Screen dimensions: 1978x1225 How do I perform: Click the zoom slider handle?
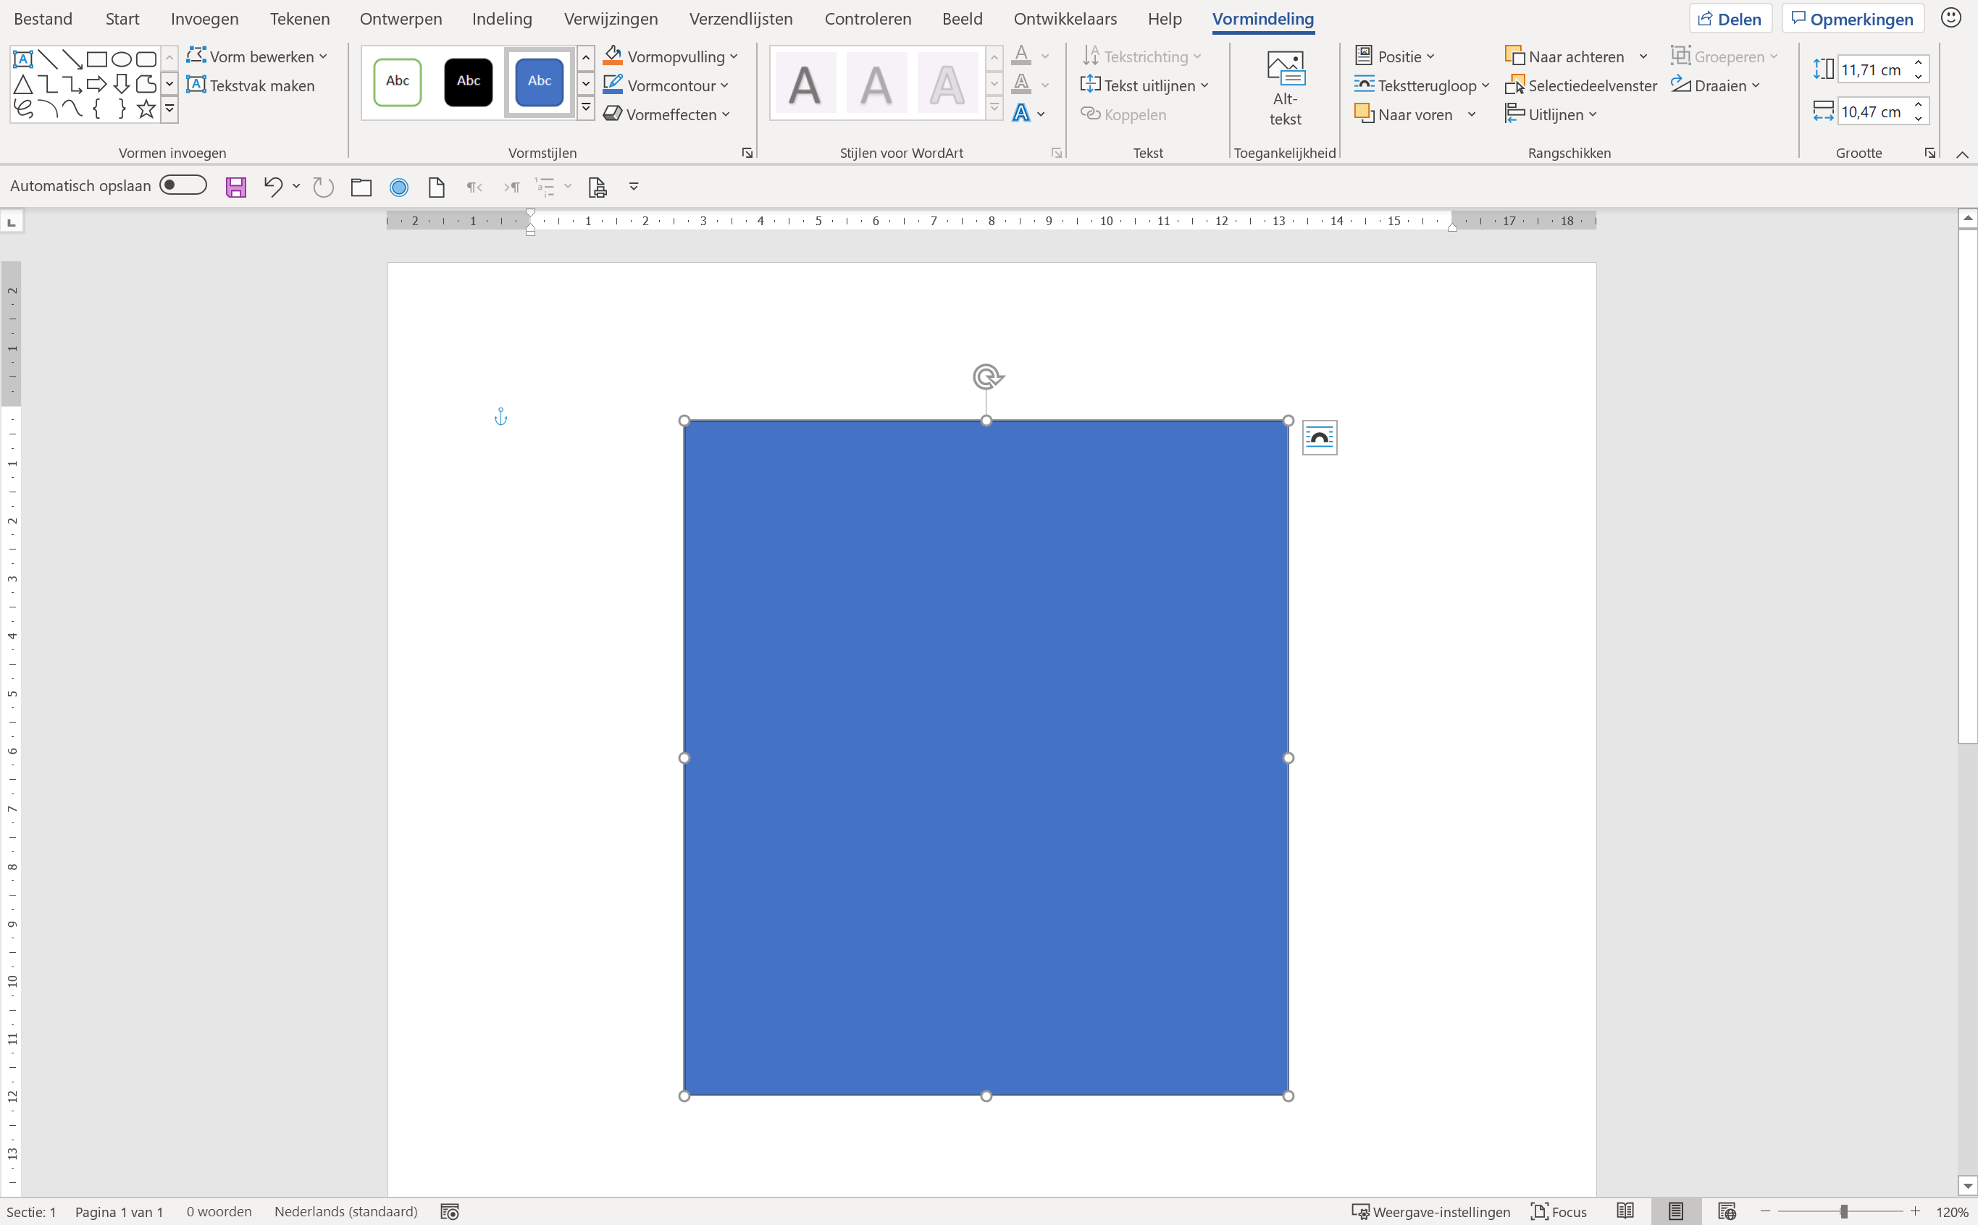click(x=1843, y=1211)
